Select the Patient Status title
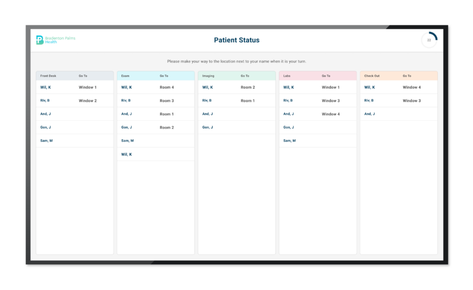473x290 pixels. click(236, 40)
